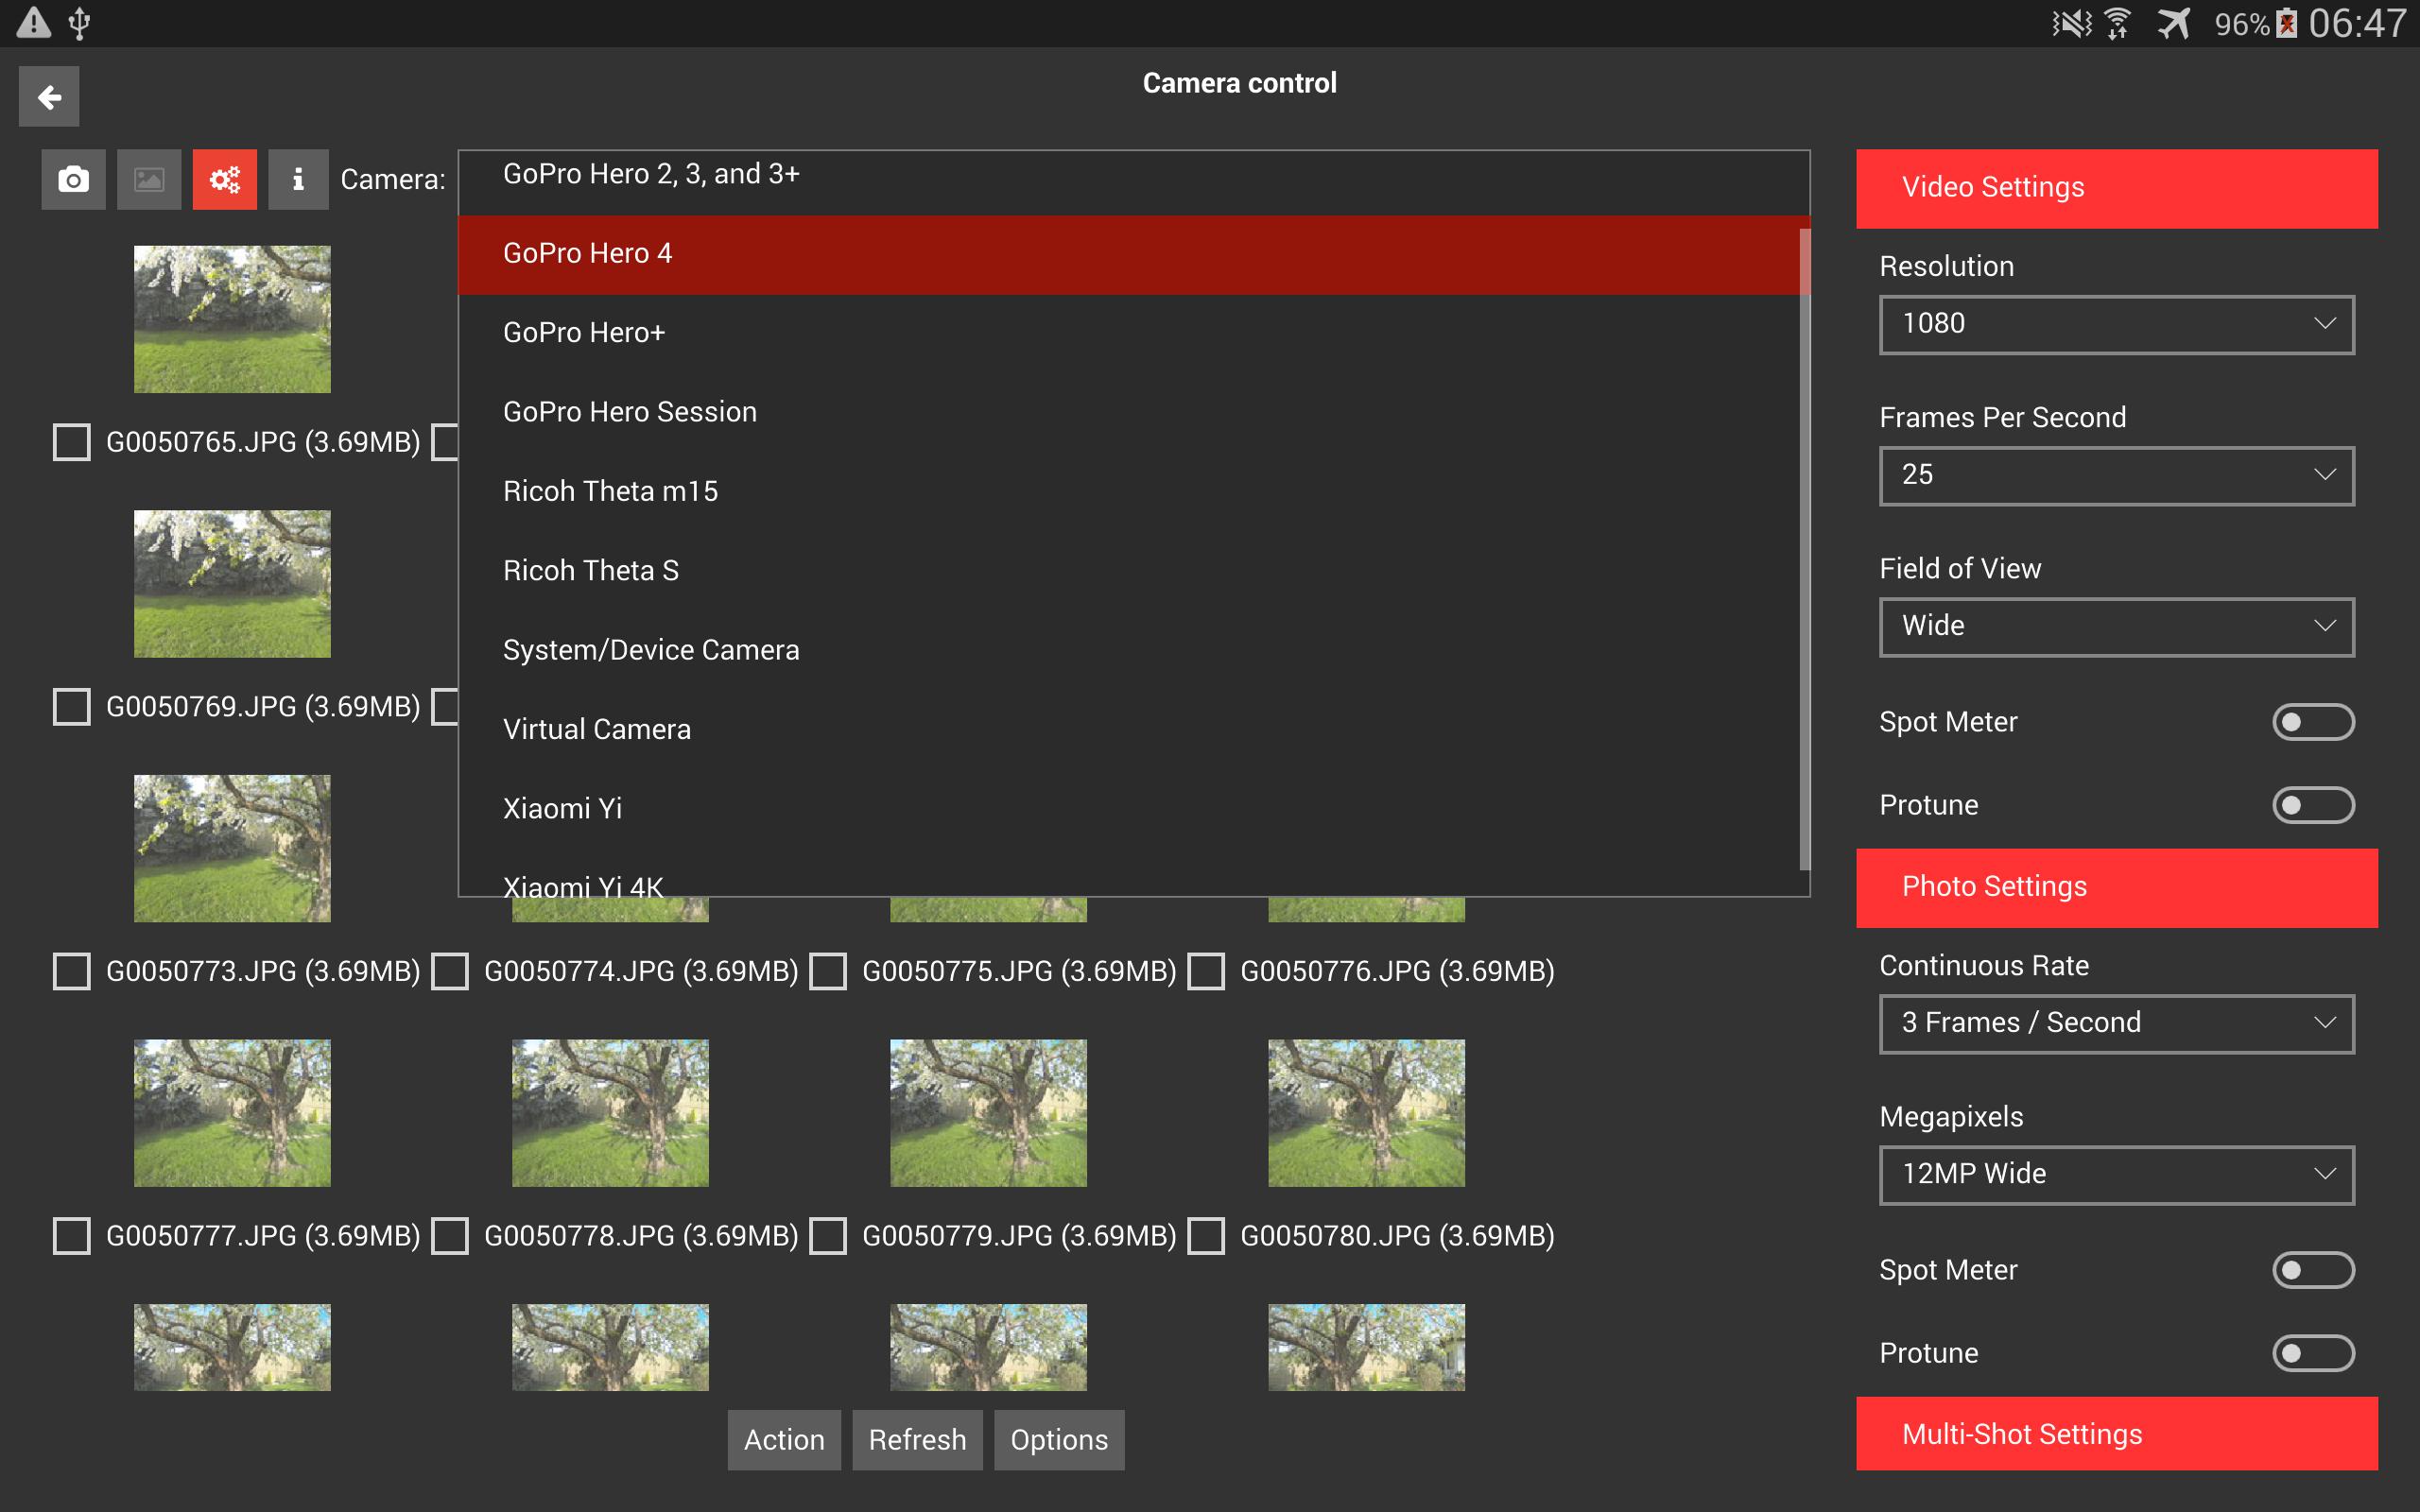Collapse the Photo Settings section header
This screenshot has height=1512, width=2420.
tap(2117, 887)
